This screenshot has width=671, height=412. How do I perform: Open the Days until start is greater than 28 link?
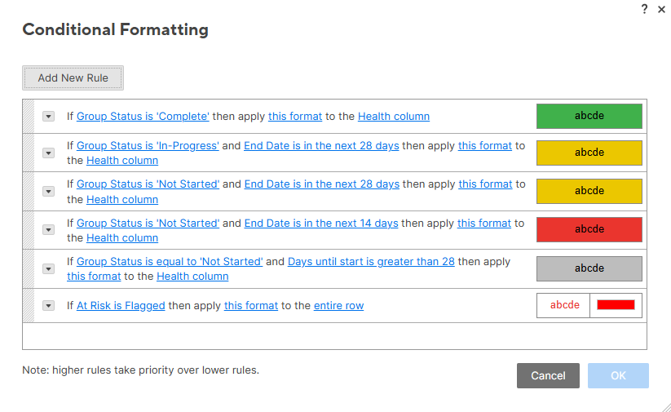pyautogui.click(x=371, y=262)
